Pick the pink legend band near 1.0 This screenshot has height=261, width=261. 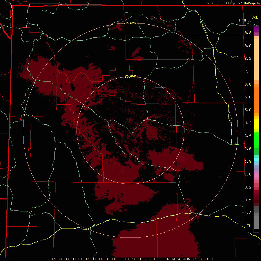coord(256,175)
